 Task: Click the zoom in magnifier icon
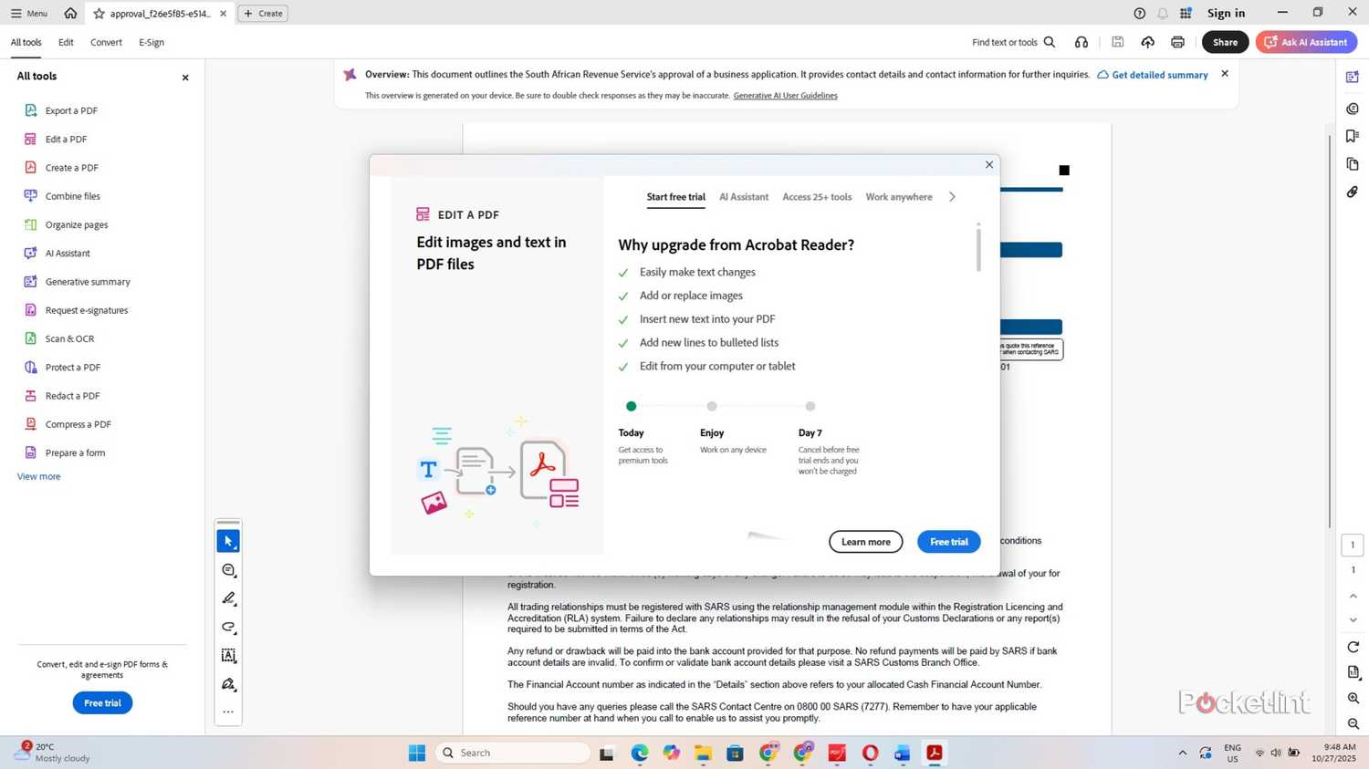(1353, 698)
